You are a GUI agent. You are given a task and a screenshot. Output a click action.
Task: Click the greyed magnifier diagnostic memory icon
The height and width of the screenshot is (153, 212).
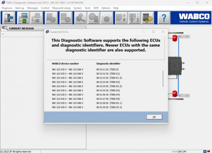coord(81,18)
